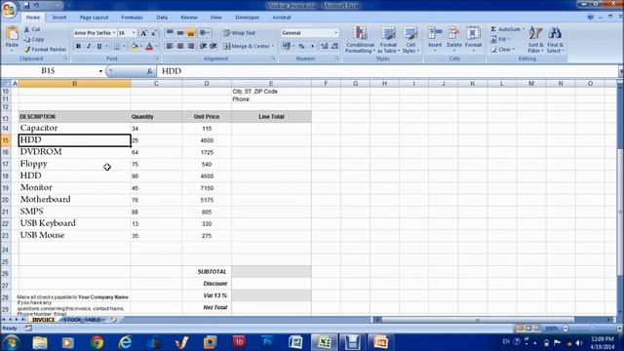Open Sort & Filter
The width and height of the screenshot is (624, 351).
point(535,39)
